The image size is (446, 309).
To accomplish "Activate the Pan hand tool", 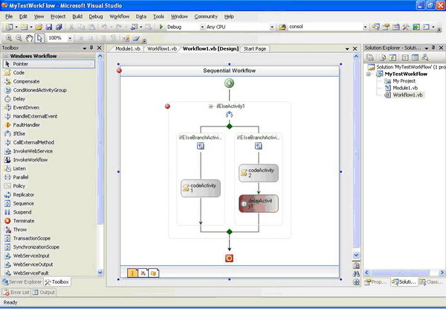I will pos(29,38).
